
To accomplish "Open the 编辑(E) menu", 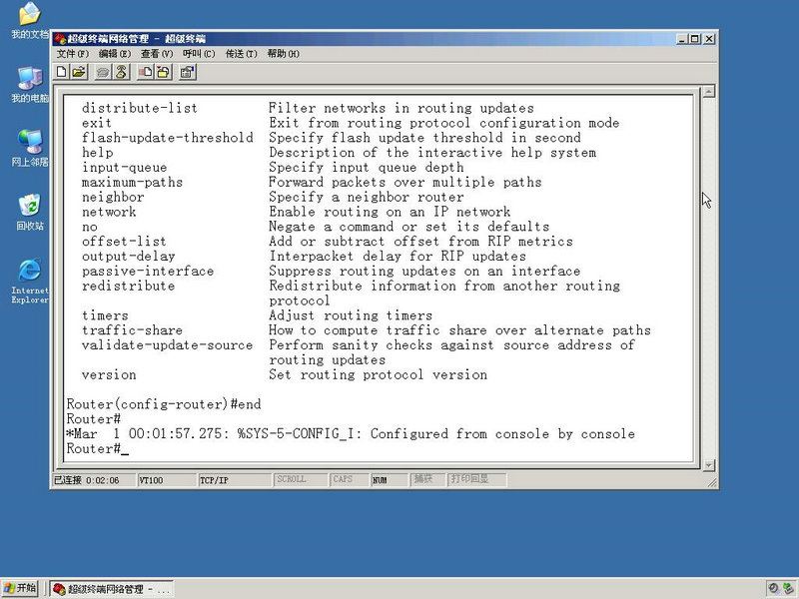I will pos(115,54).
